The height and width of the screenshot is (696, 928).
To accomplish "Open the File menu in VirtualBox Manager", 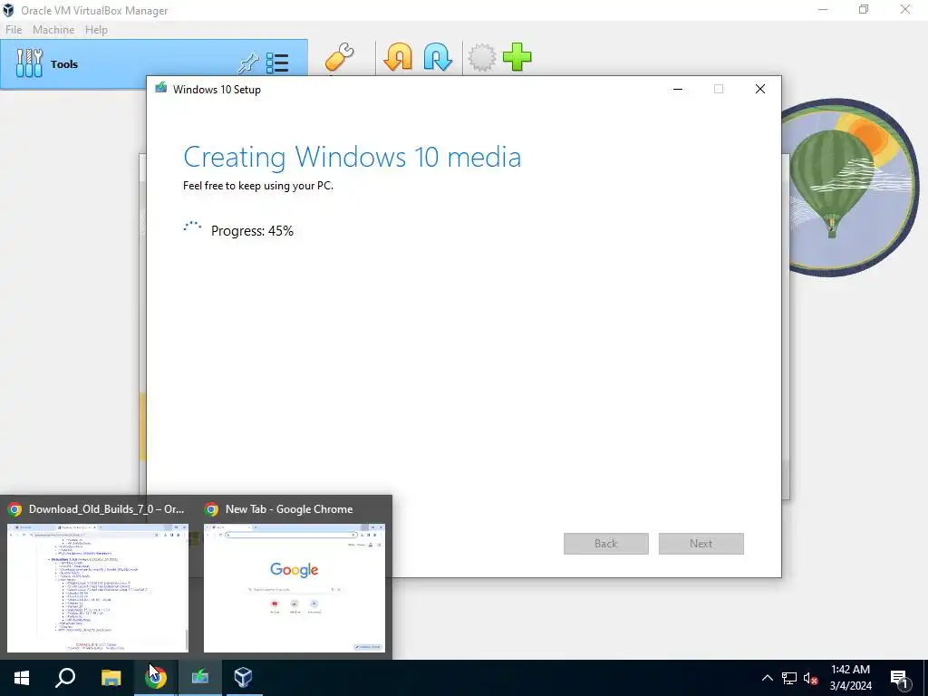I will tap(14, 30).
